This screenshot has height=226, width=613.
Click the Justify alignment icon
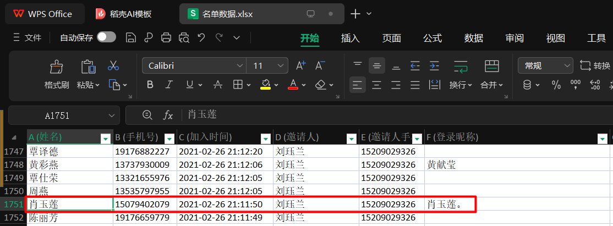point(415,85)
